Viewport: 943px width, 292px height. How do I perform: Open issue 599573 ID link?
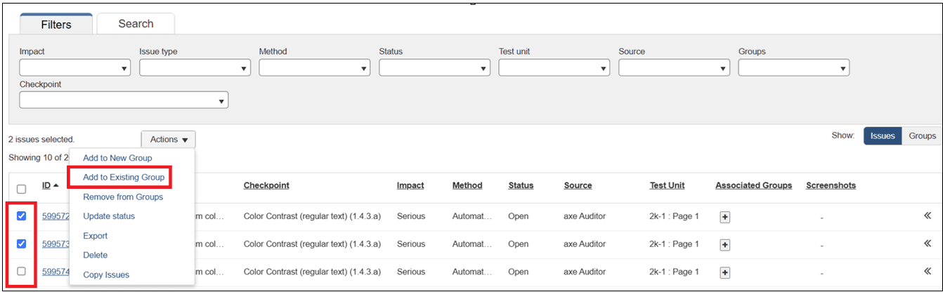[x=56, y=244]
